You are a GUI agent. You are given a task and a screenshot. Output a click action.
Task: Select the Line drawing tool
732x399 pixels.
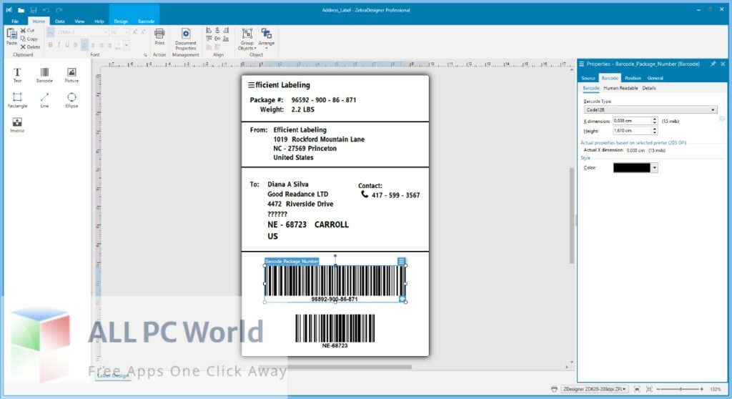click(44, 99)
